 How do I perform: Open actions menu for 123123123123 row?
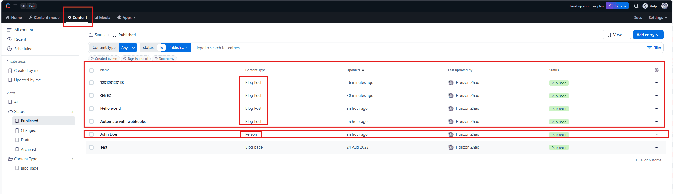(656, 82)
